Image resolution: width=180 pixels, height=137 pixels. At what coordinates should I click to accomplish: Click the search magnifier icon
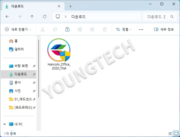click(172, 17)
